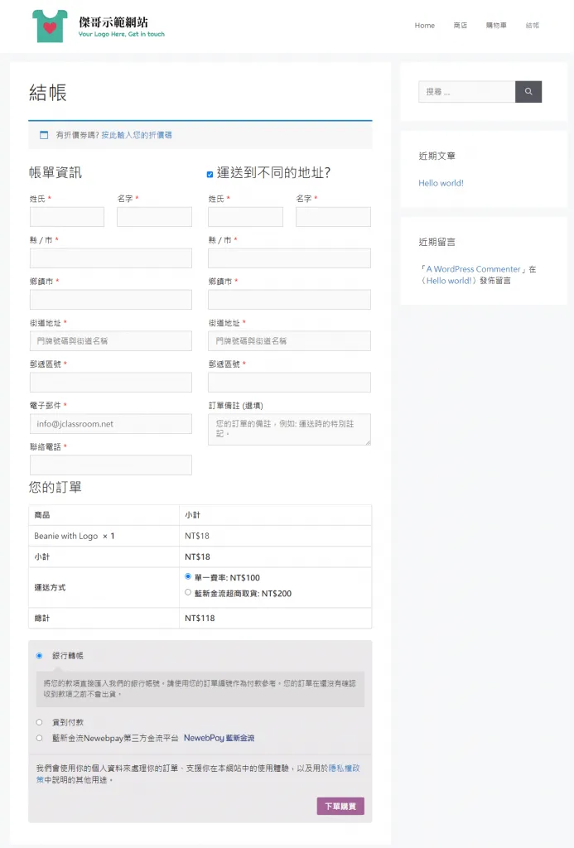This screenshot has width=574, height=848.
Task: Focus the 訂單備註 textarea
Action: point(289,430)
